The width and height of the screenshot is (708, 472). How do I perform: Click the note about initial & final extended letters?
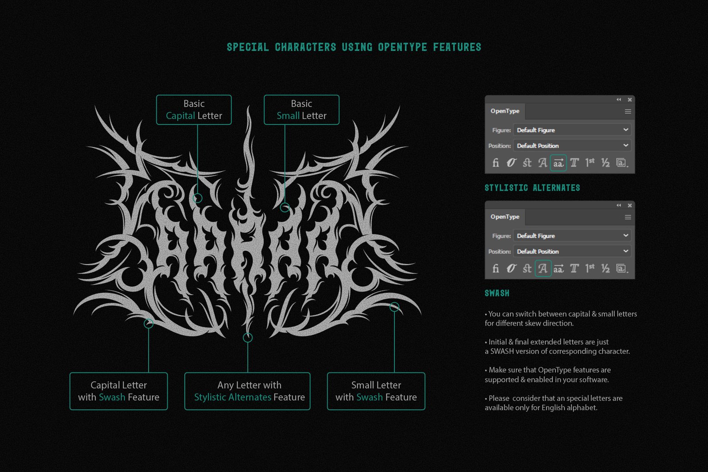[557, 346]
